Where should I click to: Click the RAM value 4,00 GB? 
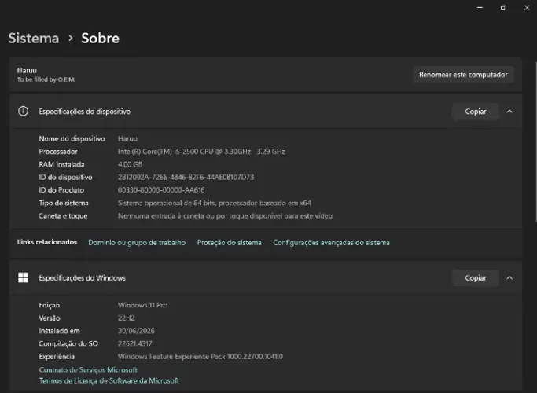[131, 164]
